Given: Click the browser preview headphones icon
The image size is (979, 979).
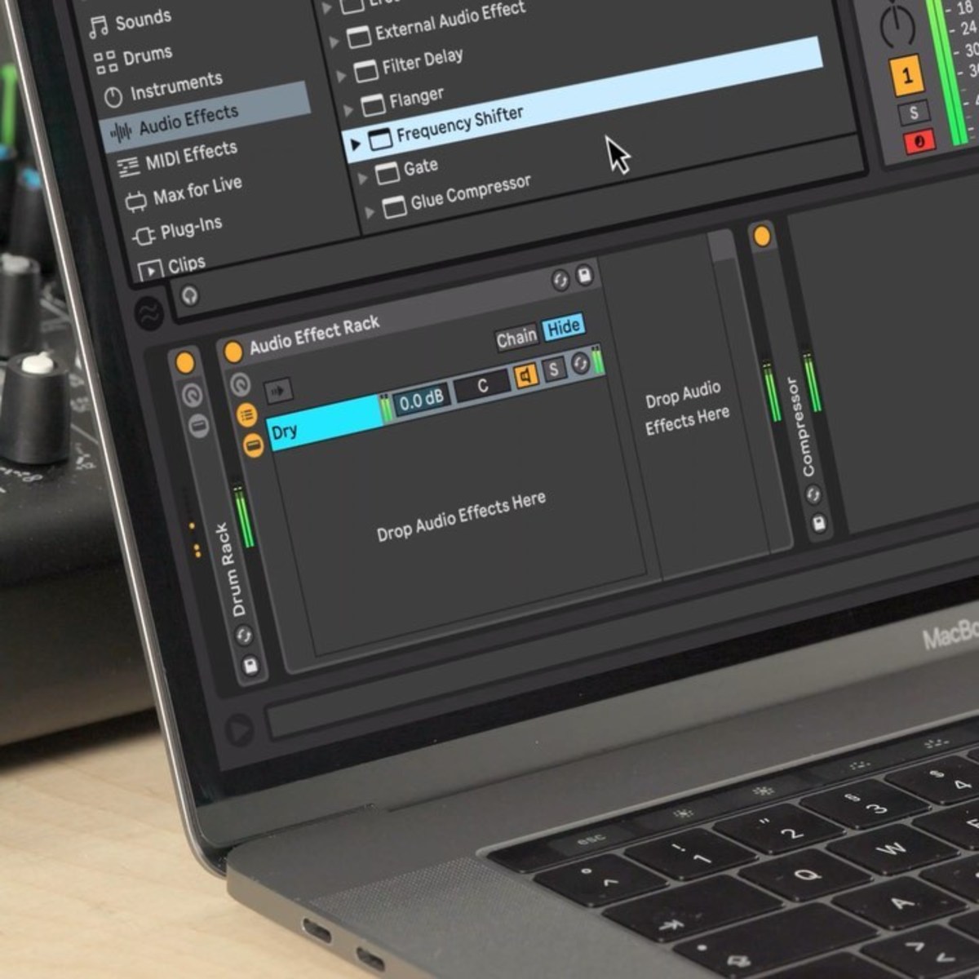Looking at the screenshot, I should (x=189, y=295).
